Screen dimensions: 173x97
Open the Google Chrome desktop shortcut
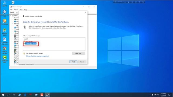(x=5, y=50)
